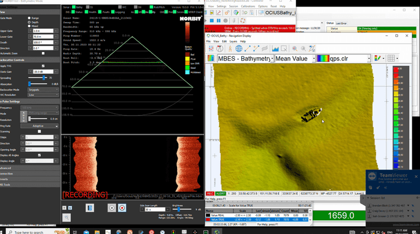Screen dimensions: 420x234
Task: Click the Backscatter Controls section header
Action: tap(30, 60)
